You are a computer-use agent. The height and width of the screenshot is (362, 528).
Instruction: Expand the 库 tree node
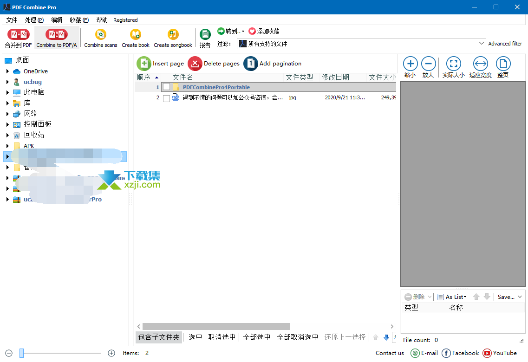pos(7,103)
